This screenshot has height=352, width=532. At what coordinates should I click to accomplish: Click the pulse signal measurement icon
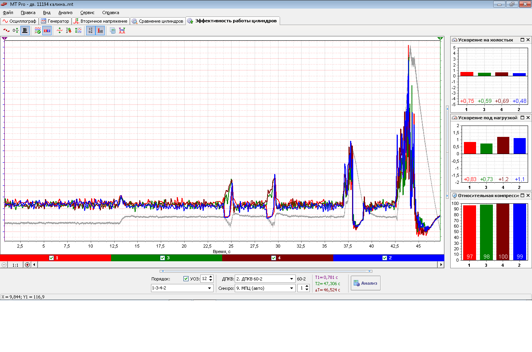[x=122, y=30]
